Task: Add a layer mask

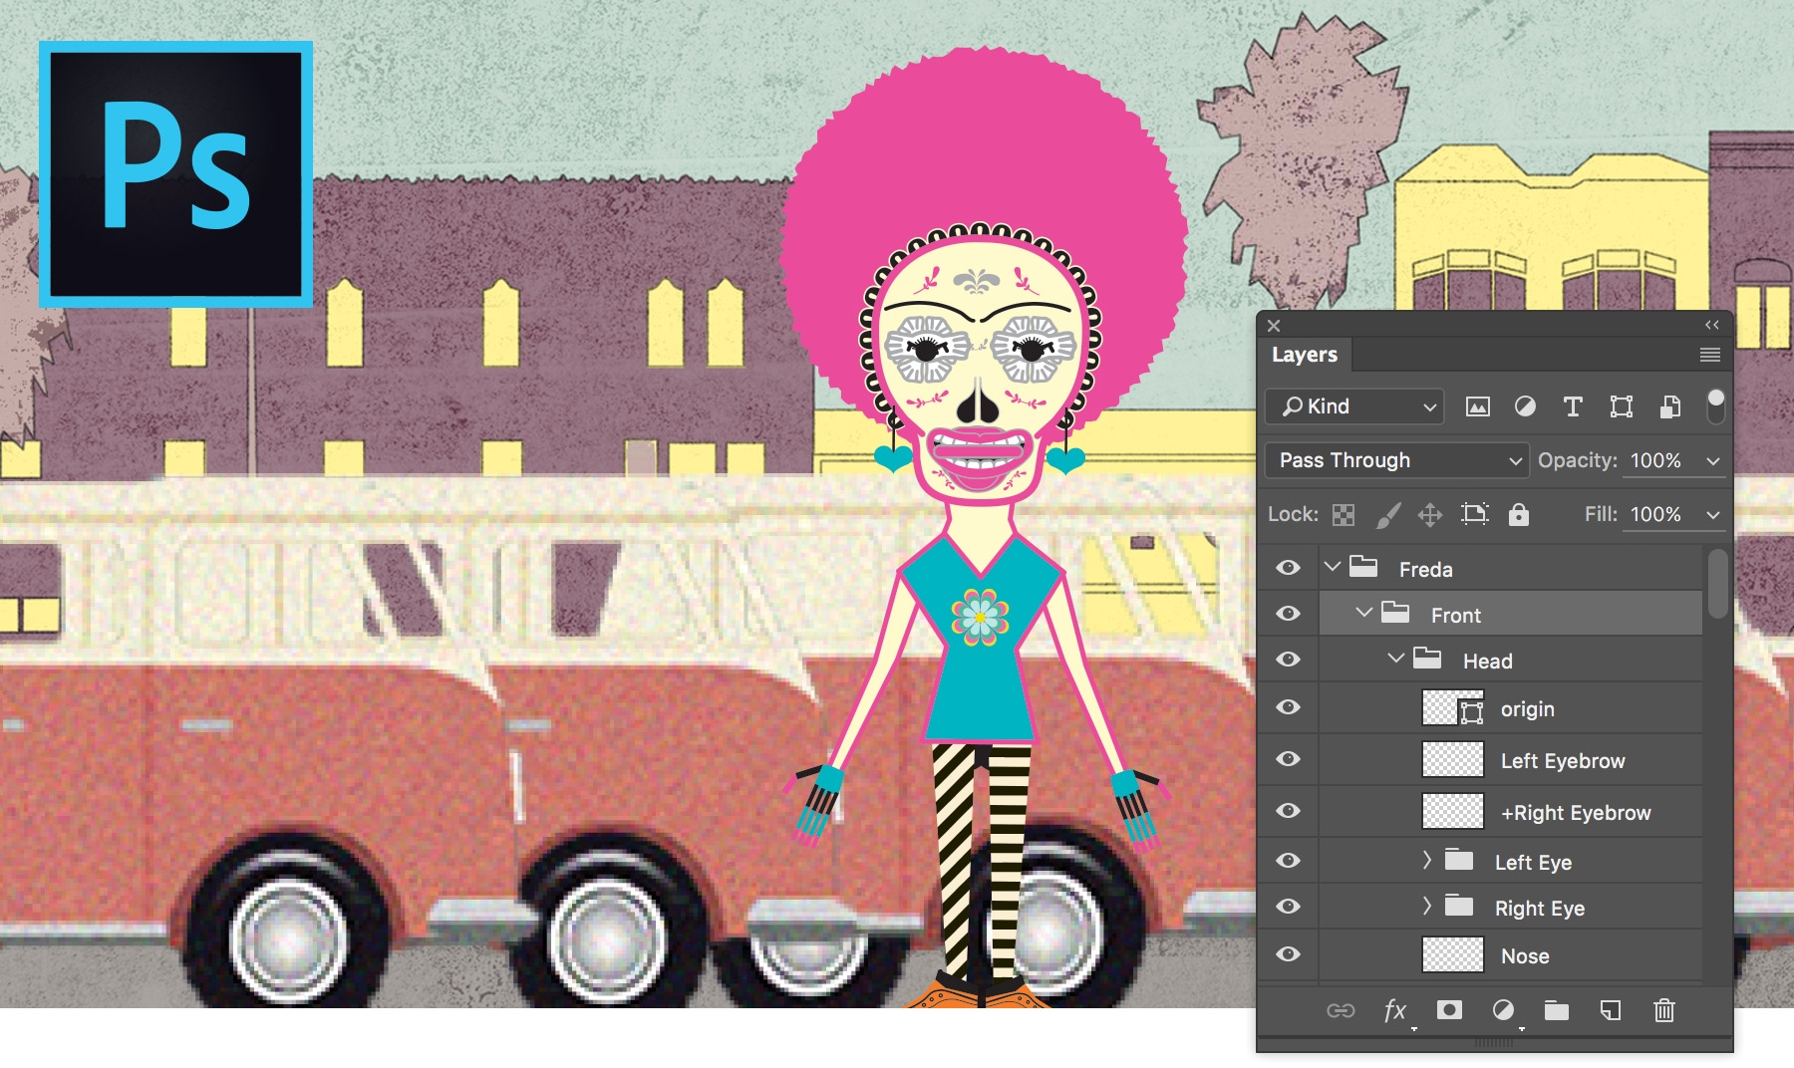Action: coord(1451,1011)
